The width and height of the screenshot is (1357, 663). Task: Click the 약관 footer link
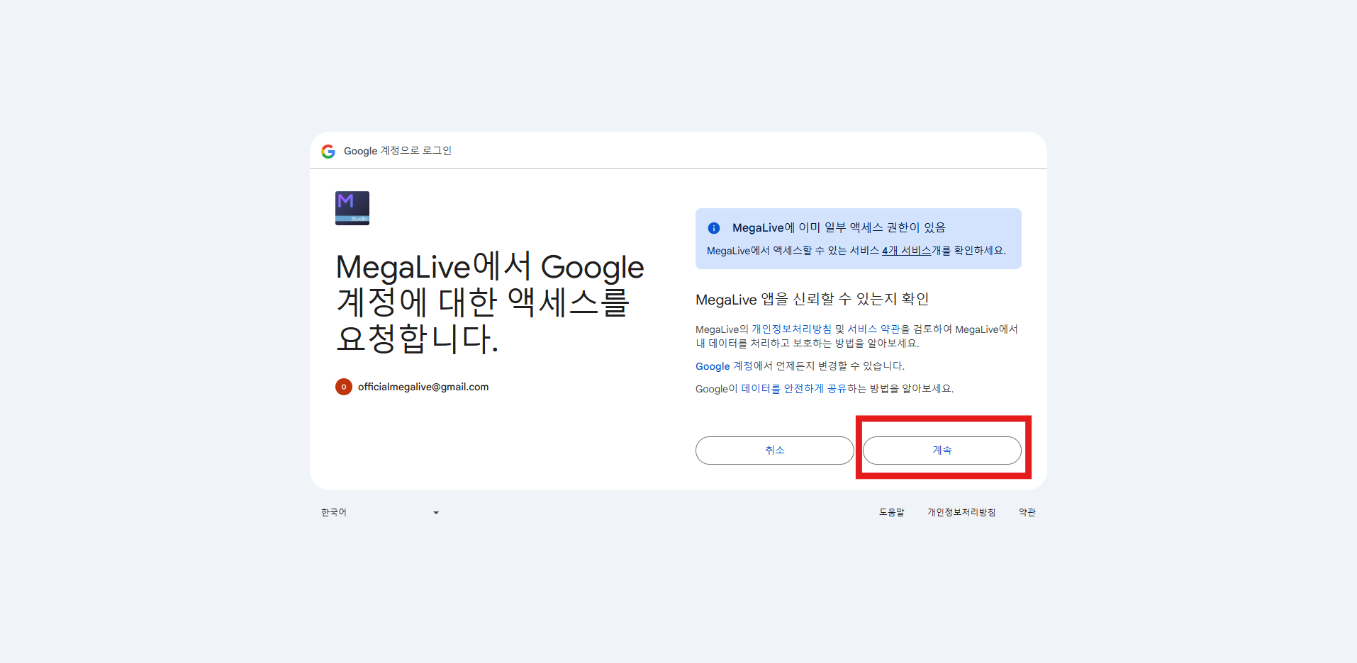coord(1027,512)
